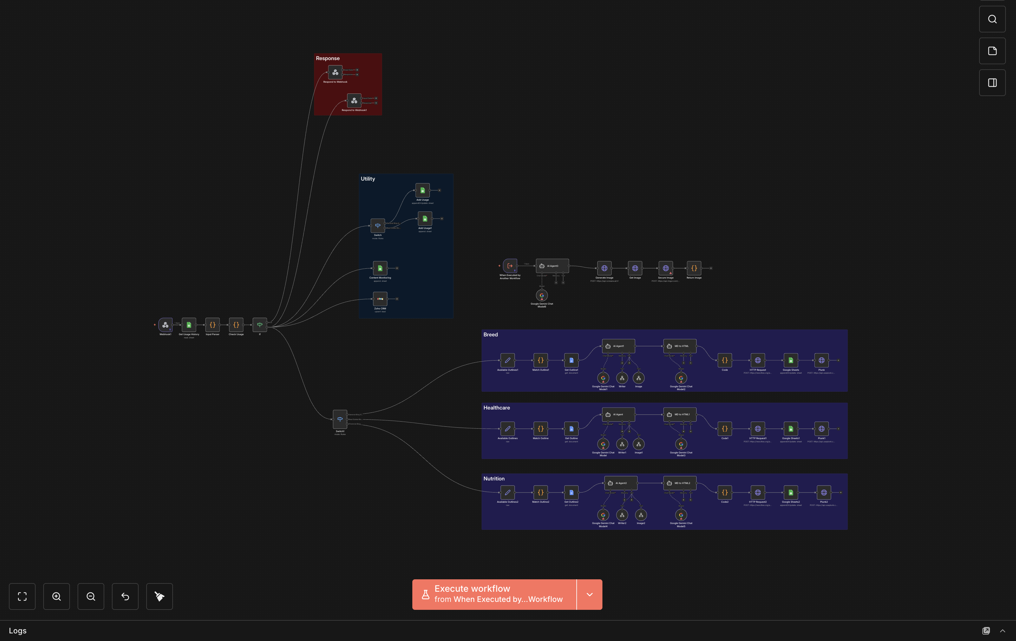Select the AI Agent3 node

coord(552,266)
